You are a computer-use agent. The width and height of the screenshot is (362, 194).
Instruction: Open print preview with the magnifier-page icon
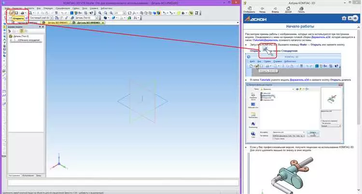[x=30, y=13]
